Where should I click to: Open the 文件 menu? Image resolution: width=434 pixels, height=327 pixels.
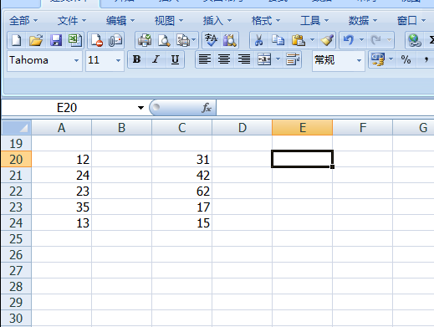pyautogui.click(x=72, y=20)
